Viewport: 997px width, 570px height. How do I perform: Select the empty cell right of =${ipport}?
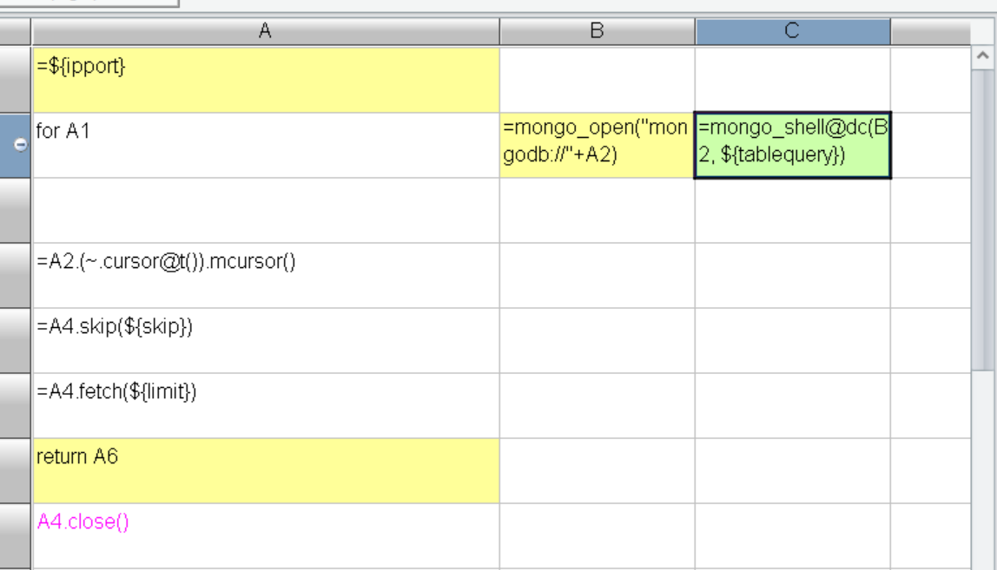[x=597, y=80]
